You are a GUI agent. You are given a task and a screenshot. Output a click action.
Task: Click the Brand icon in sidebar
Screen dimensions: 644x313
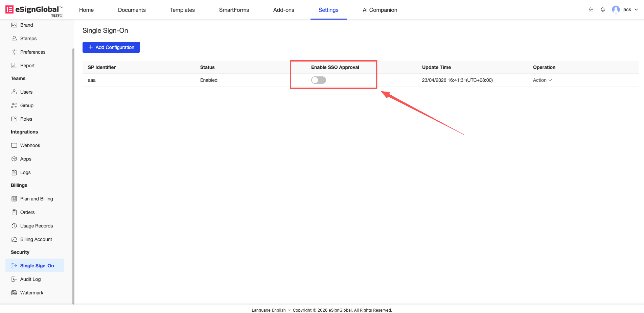coord(14,25)
